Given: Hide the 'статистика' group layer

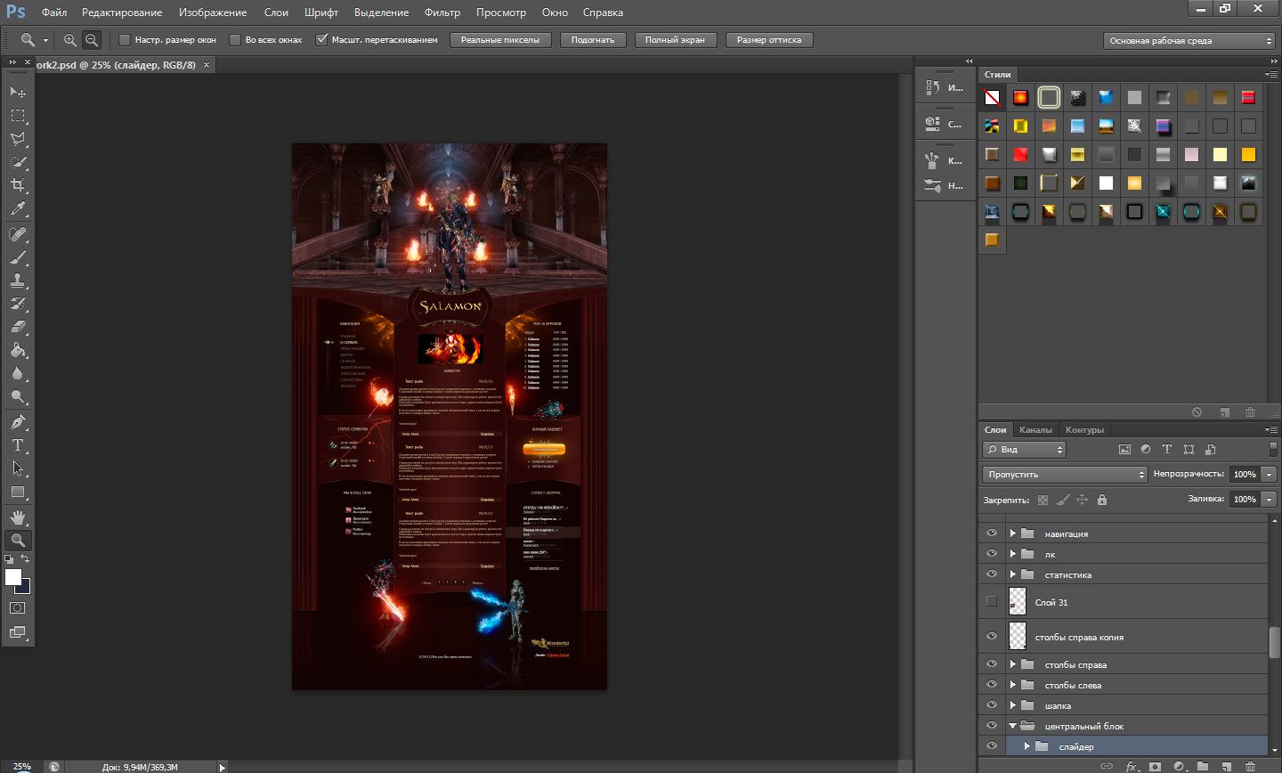Looking at the screenshot, I should click(x=992, y=574).
